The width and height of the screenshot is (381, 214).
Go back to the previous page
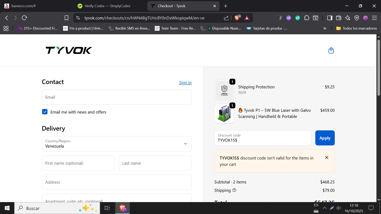point(7,18)
